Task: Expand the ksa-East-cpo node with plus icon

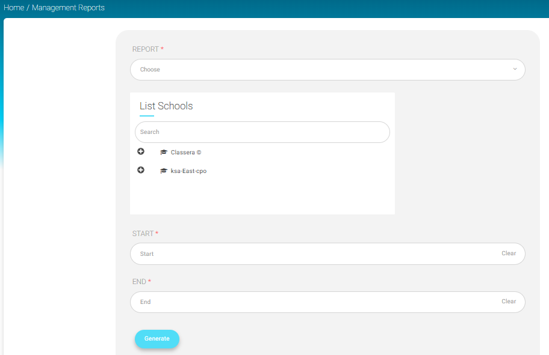Action: coord(141,171)
